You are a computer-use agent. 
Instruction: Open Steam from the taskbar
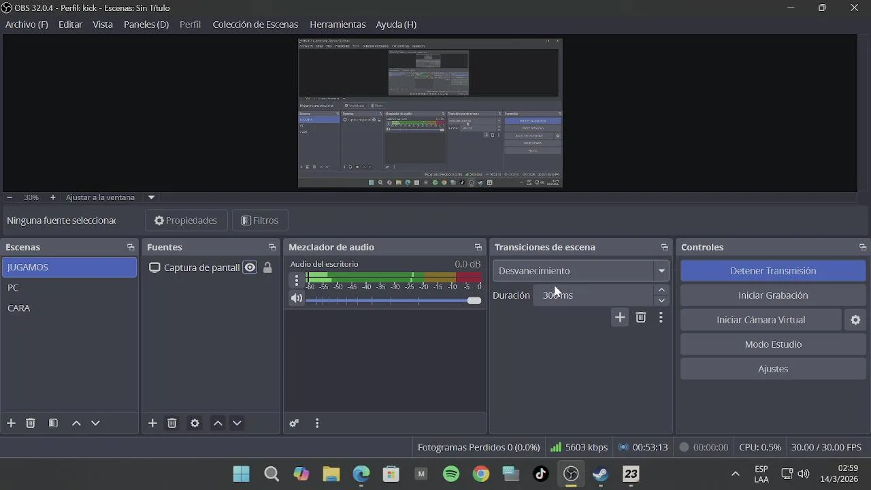coord(601,474)
